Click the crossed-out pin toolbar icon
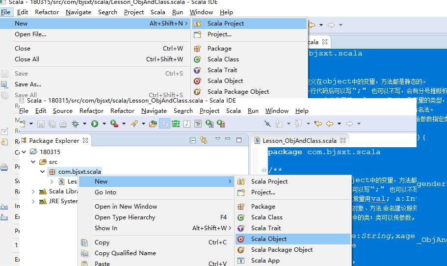This screenshot has width=447, height=266. point(267,124)
